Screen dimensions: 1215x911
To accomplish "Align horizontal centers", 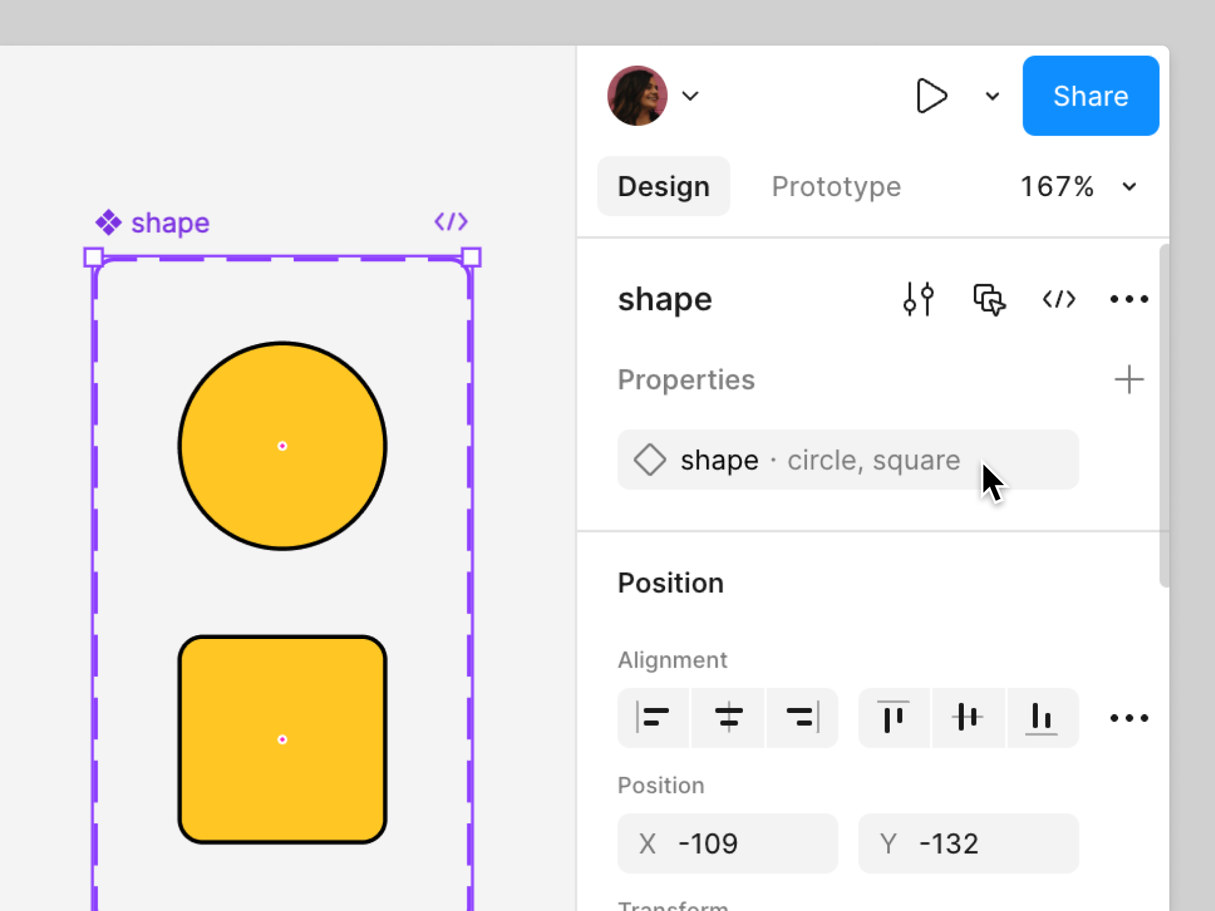I will [x=728, y=717].
